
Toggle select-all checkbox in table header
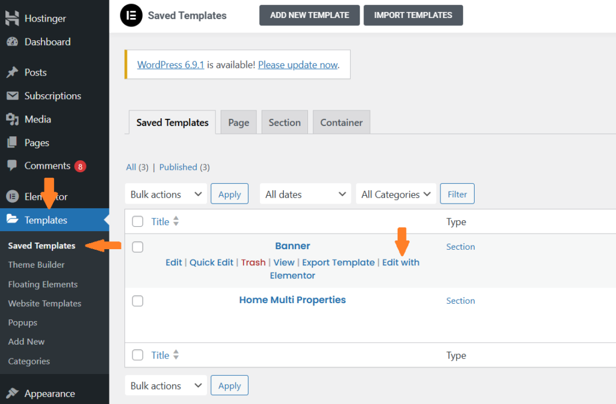click(138, 222)
